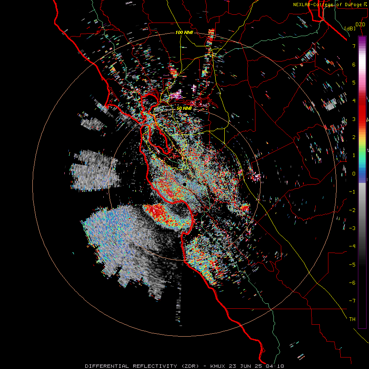Click the TH threshold label below the scale
This screenshot has height=369, width=369.
click(352, 319)
